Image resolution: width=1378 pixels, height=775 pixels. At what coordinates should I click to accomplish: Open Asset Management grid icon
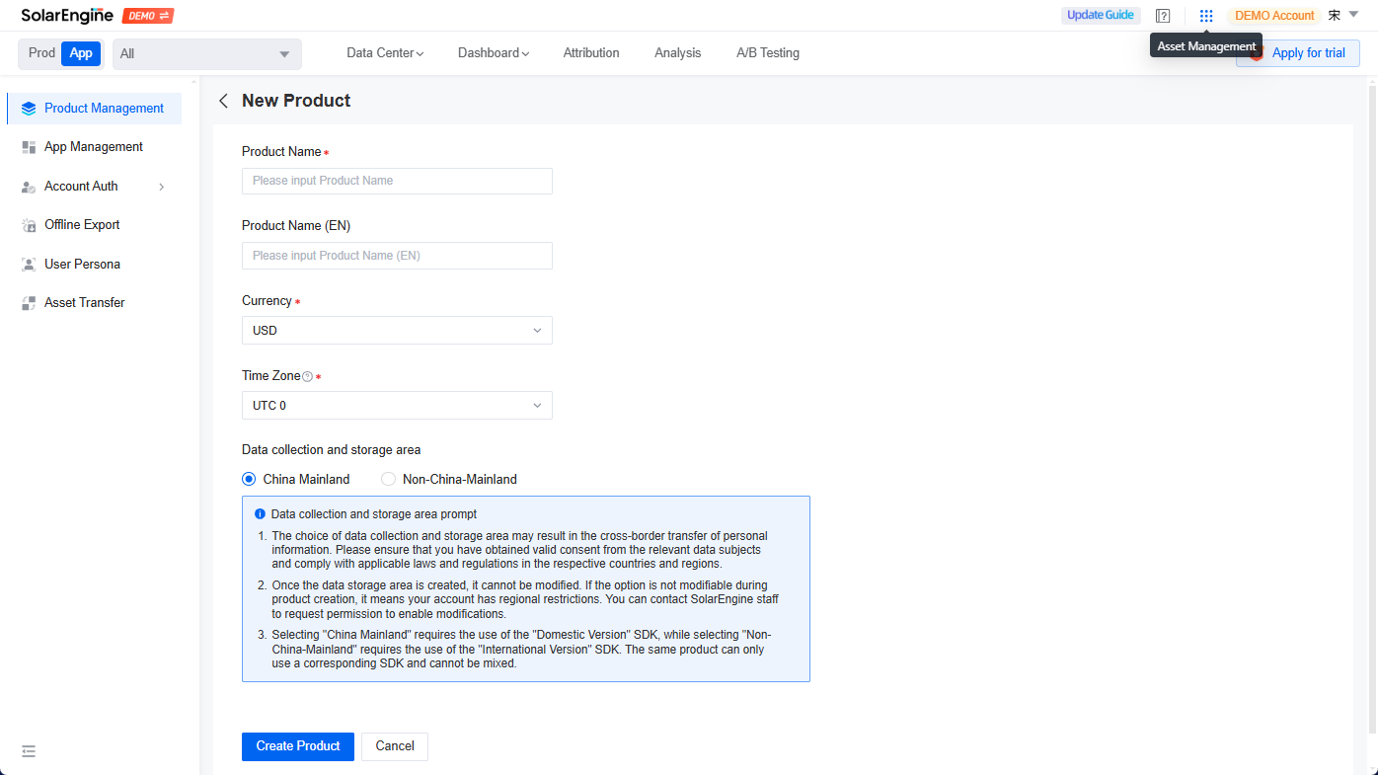[x=1205, y=15]
